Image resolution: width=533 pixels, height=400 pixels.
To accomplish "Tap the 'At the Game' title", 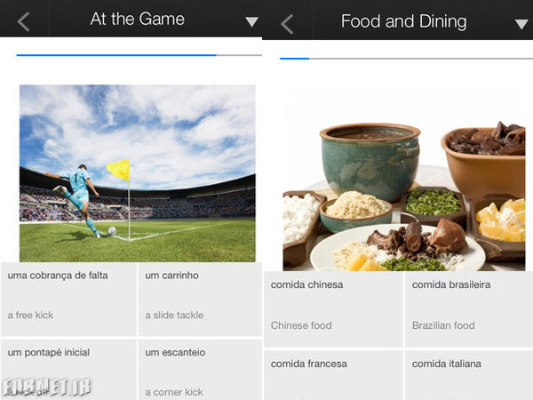I will (138, 19).
